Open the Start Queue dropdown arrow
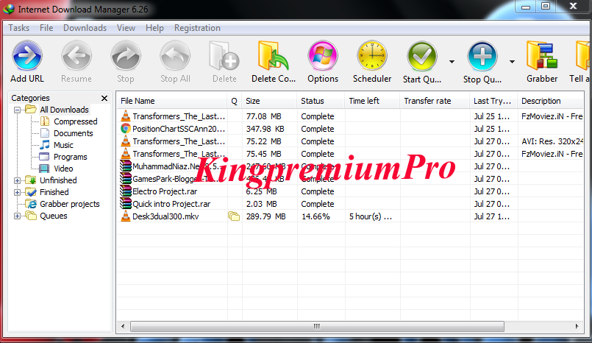The height and width of the screenshot is (343, 592). click(x=452, y=62)
